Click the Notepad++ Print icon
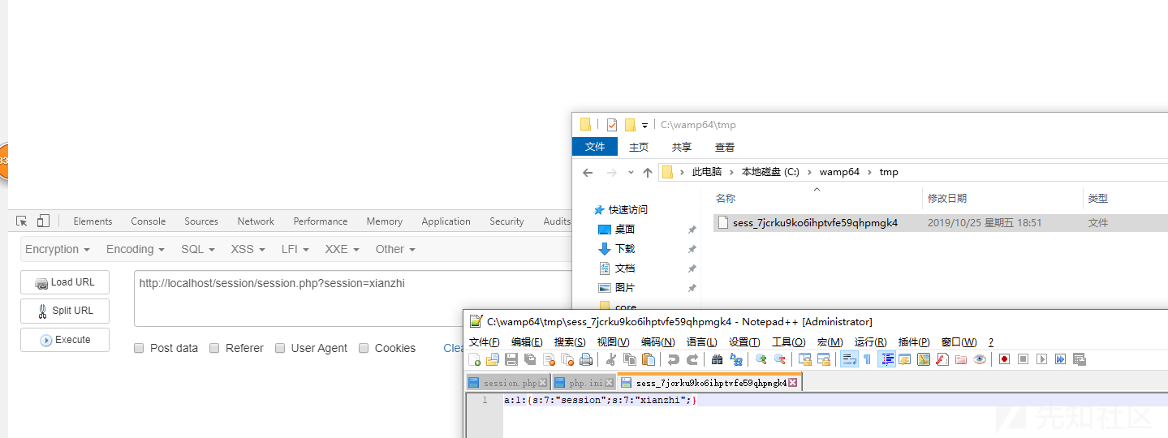This screenshot has height=438, width=1168. coord(586,359)
